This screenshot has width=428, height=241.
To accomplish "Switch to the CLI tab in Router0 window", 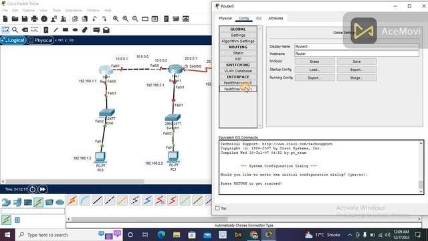I will [259, 18].
